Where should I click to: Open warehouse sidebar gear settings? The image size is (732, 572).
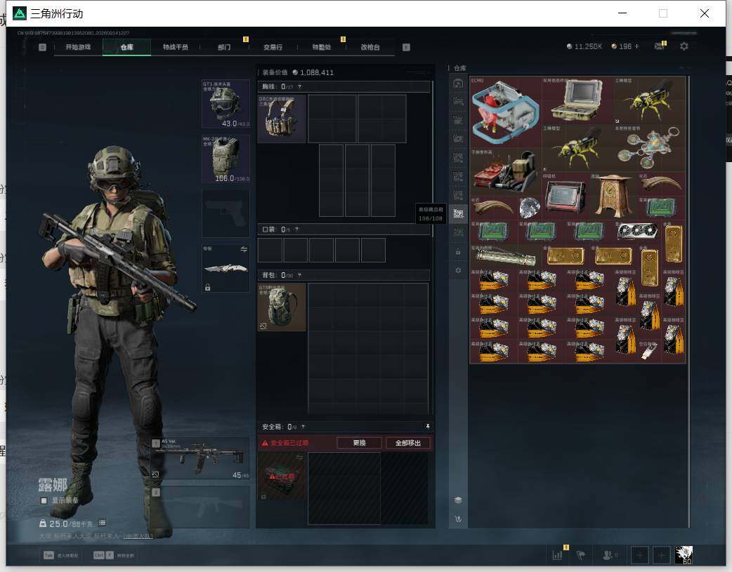(x=458, y=271)
